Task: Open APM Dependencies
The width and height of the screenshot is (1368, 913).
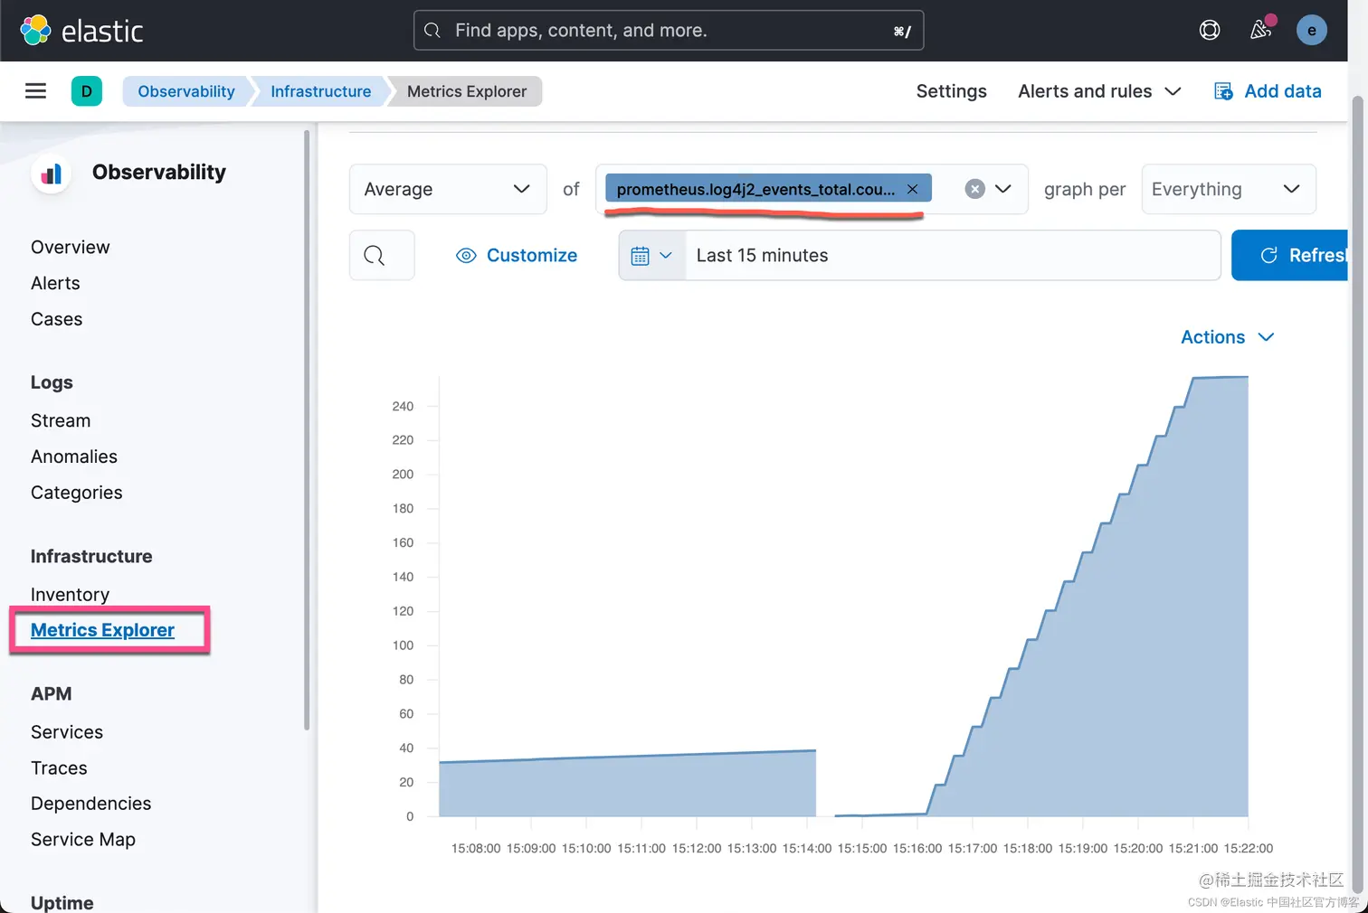Action: pos(90,804)
